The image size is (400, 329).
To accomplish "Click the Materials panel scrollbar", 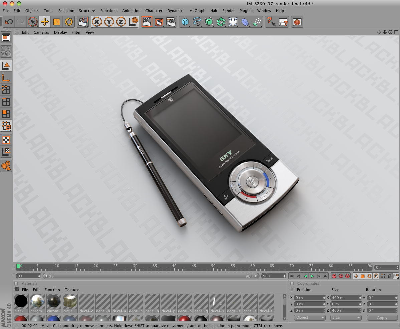I will pos(285,307).
